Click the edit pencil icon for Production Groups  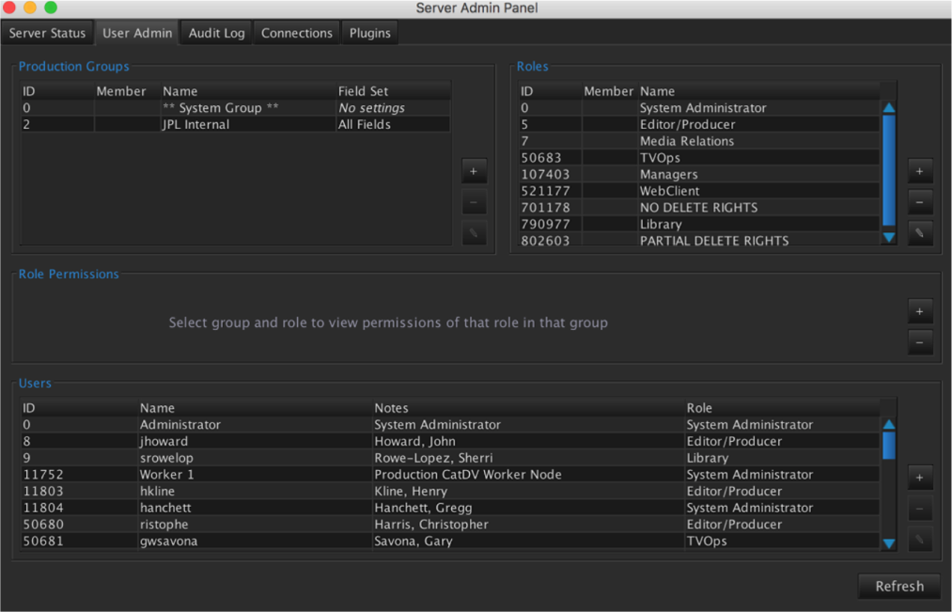coord(474,233)
